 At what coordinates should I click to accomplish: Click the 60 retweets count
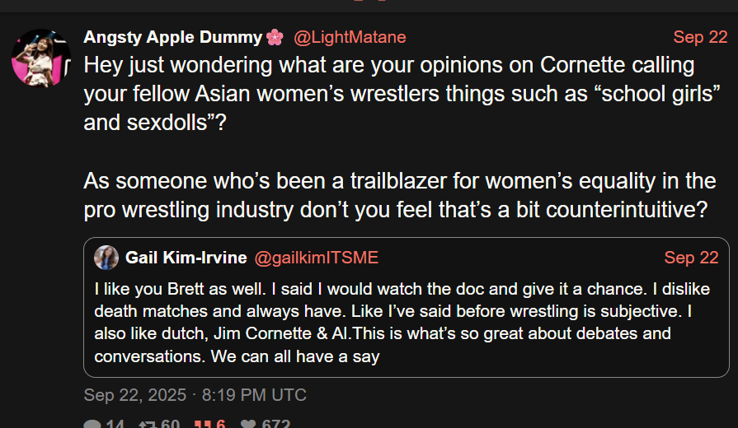coord(171,425)
